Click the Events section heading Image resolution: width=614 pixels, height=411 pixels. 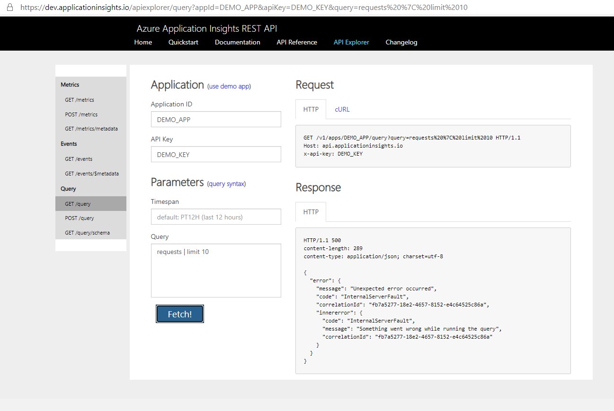pos(69,144)
